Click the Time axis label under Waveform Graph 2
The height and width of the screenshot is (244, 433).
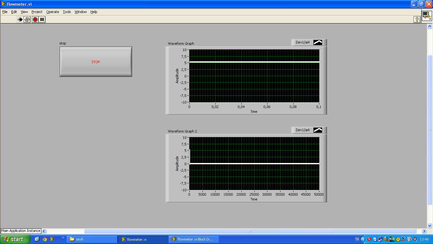coord(254,199)
